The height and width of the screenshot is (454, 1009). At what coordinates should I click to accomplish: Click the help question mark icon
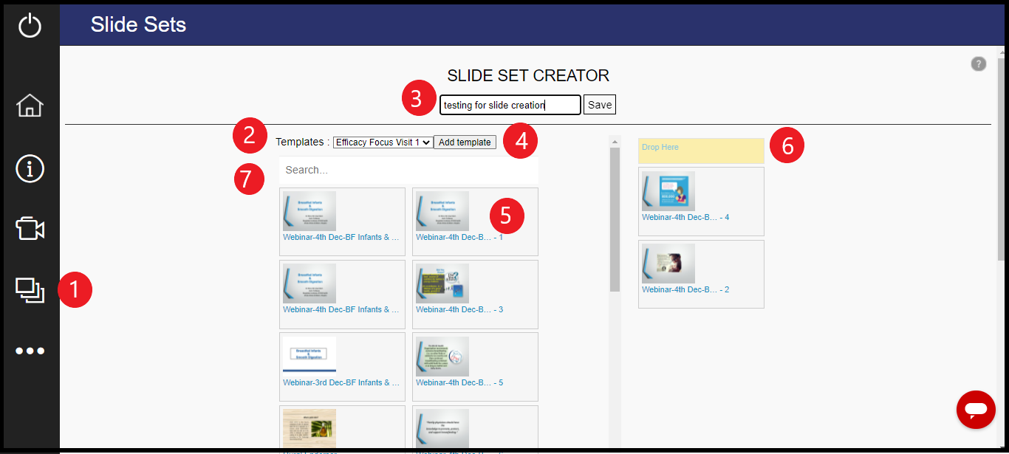click(x=978, y=63)
